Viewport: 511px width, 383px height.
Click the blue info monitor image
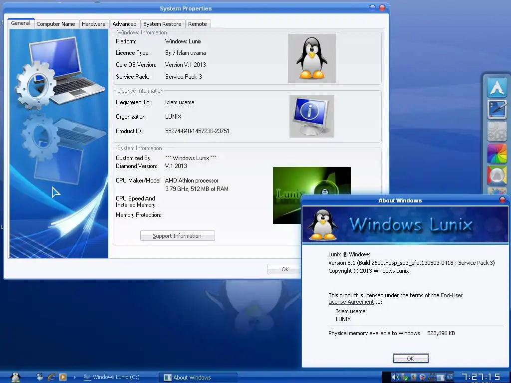[x=311, y=116]
